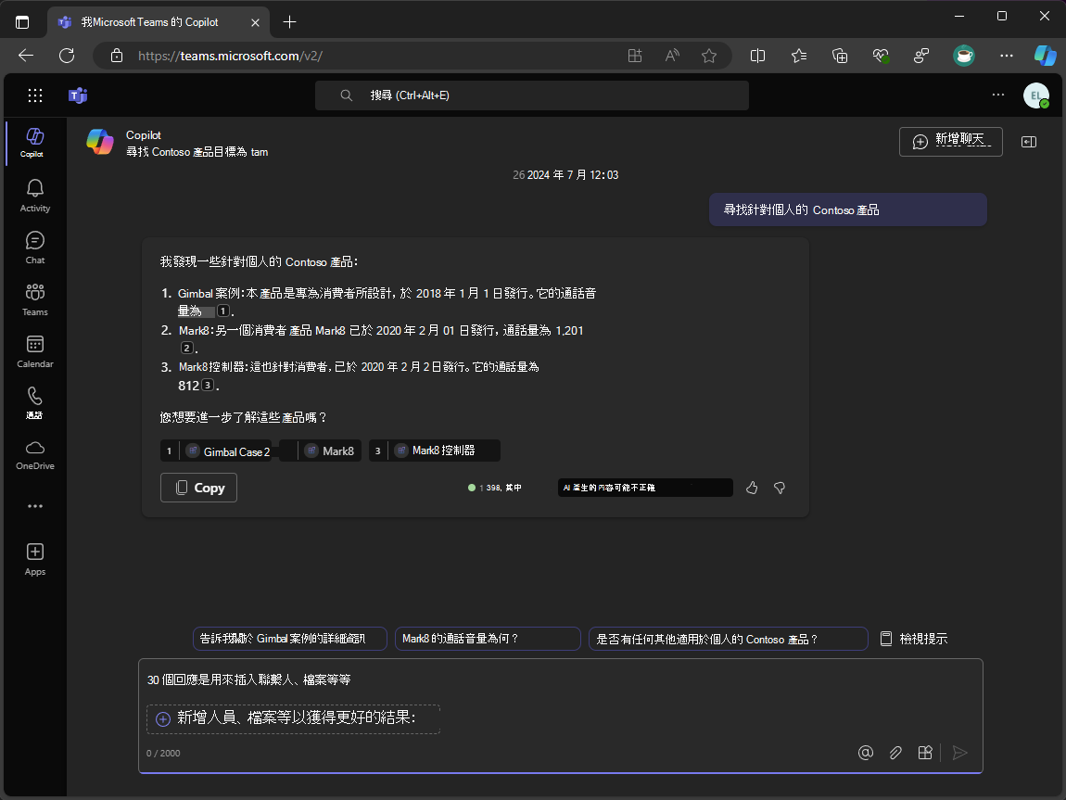Open the Calendar in sidebar

coord(34,351)
